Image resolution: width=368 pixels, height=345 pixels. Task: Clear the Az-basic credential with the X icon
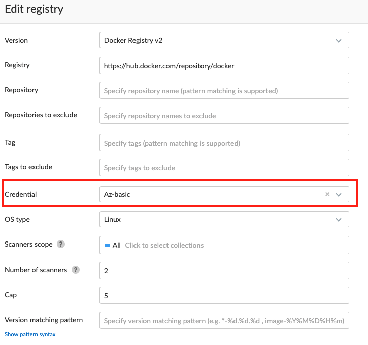click(x=327, y=194)
